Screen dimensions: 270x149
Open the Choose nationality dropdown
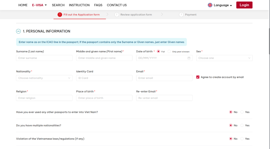[x=44, y=78]
